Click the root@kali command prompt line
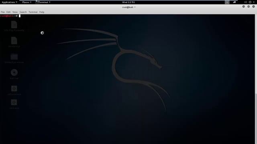257x144 pixels. [10, 16]
